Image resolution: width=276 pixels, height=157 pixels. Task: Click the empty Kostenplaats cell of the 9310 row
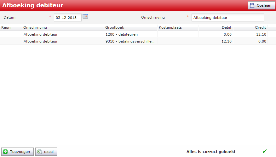tap(178, 41)
